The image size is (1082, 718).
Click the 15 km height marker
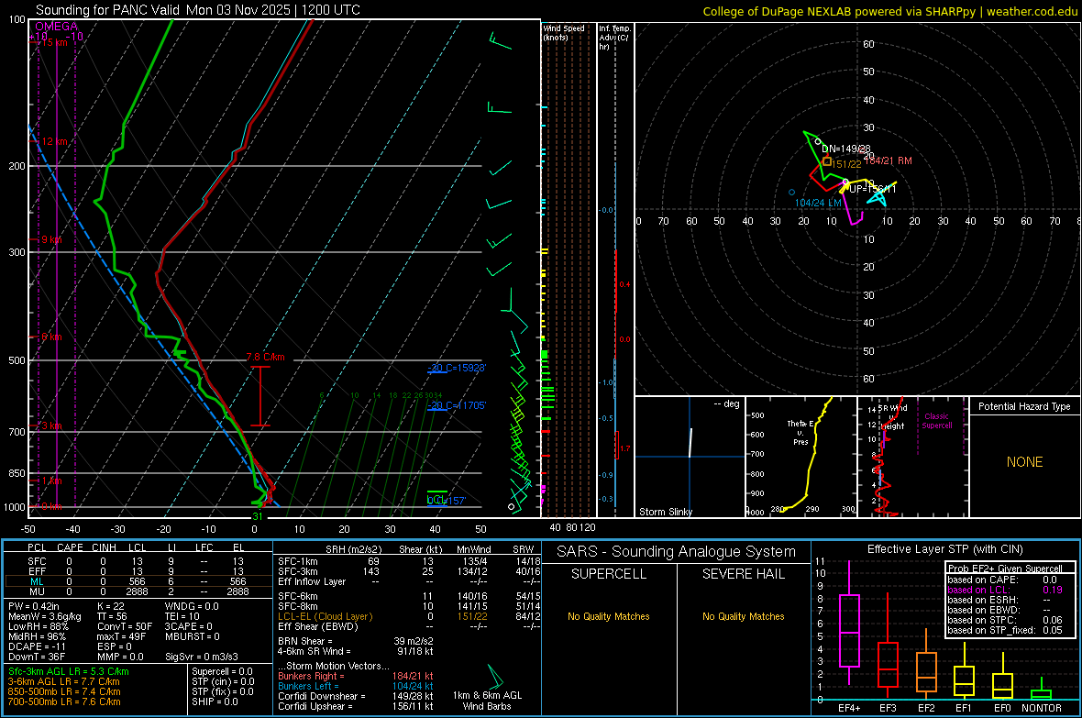[x=54, y=42]
